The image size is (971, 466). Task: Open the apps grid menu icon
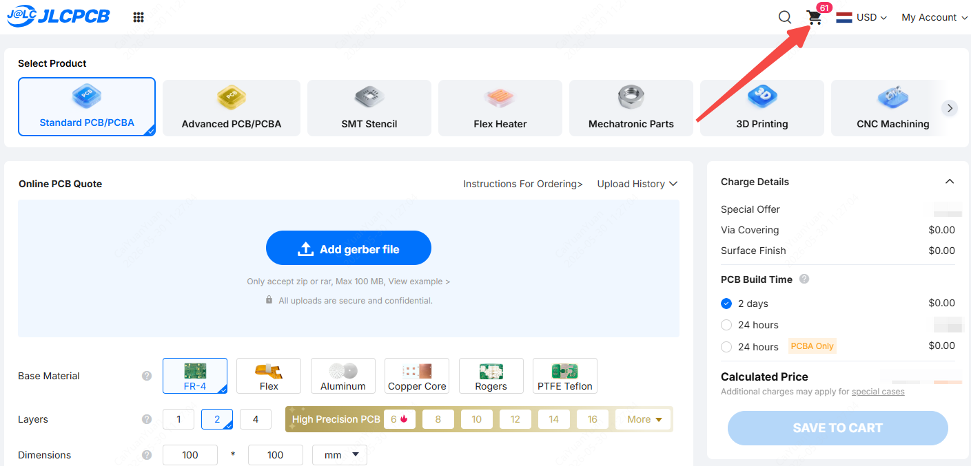pyautogui.click(x=139, y=17)
